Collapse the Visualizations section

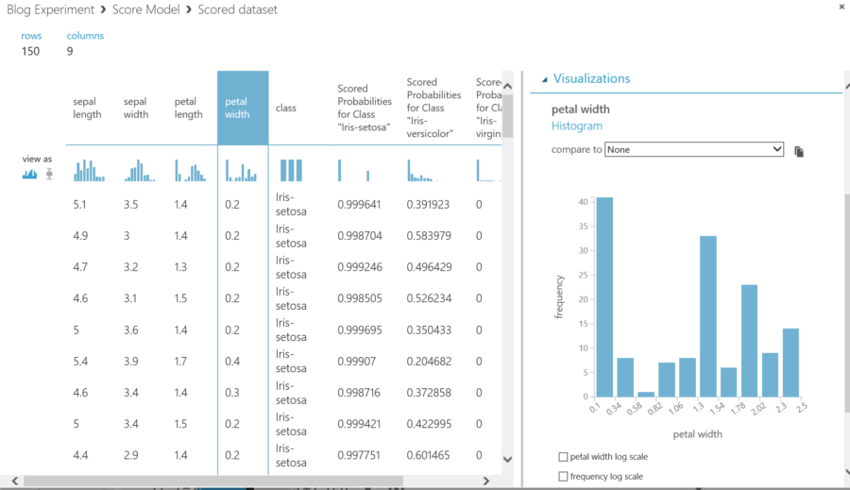545,79
